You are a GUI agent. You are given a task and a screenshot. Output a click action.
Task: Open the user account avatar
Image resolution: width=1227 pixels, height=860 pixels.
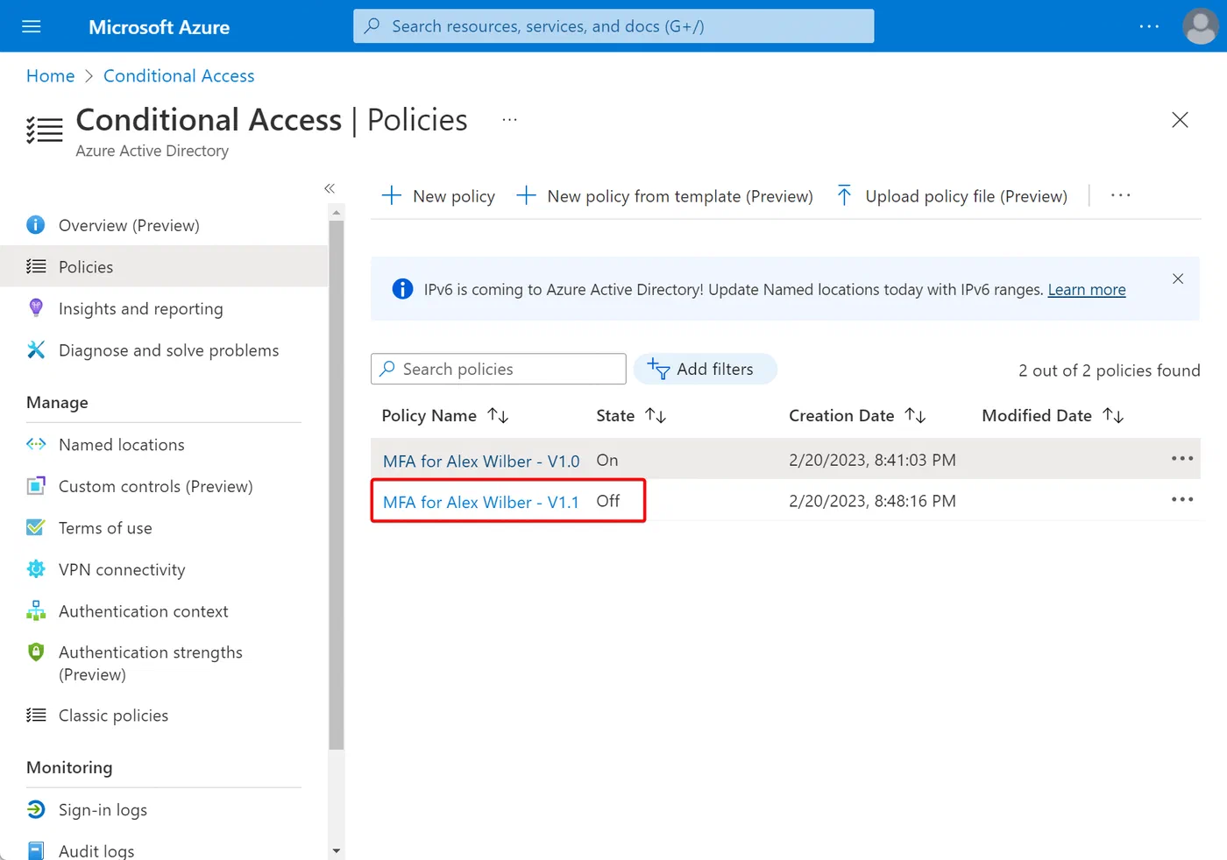(x=1201, y=26)
